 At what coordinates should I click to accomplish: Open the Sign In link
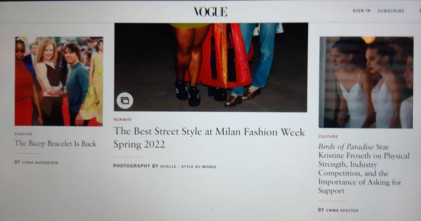(361, 11)
